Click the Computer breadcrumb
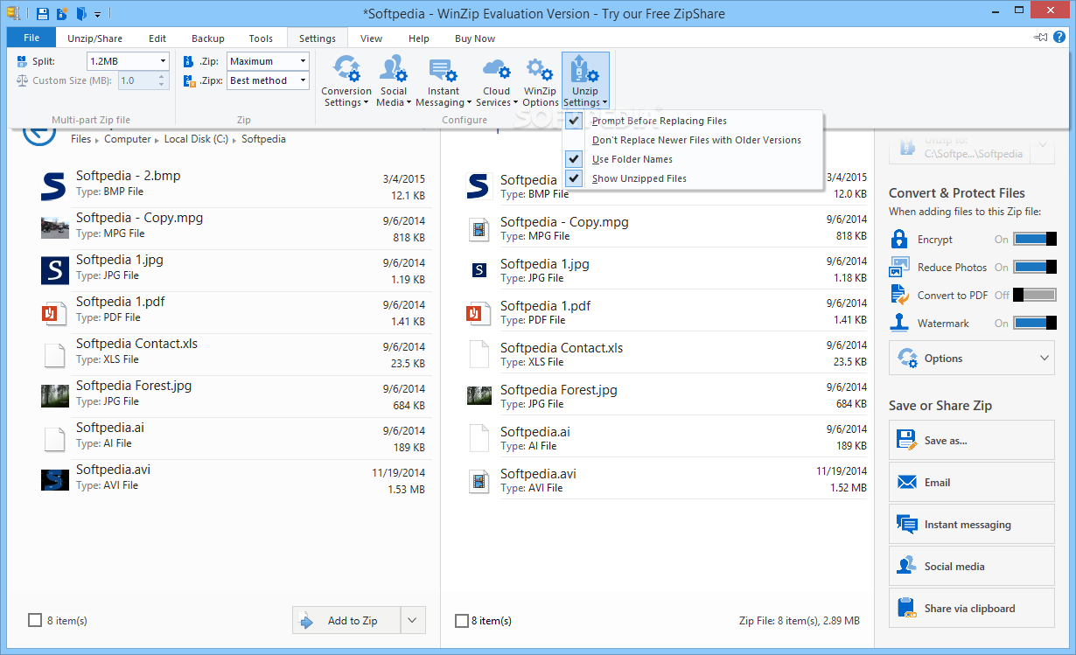 128,139
